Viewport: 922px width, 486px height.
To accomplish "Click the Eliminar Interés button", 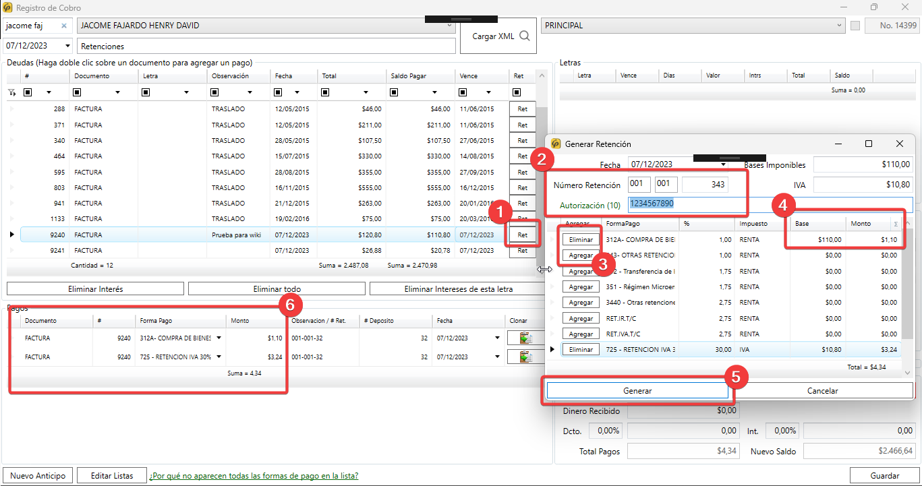I will click(95, 288).
